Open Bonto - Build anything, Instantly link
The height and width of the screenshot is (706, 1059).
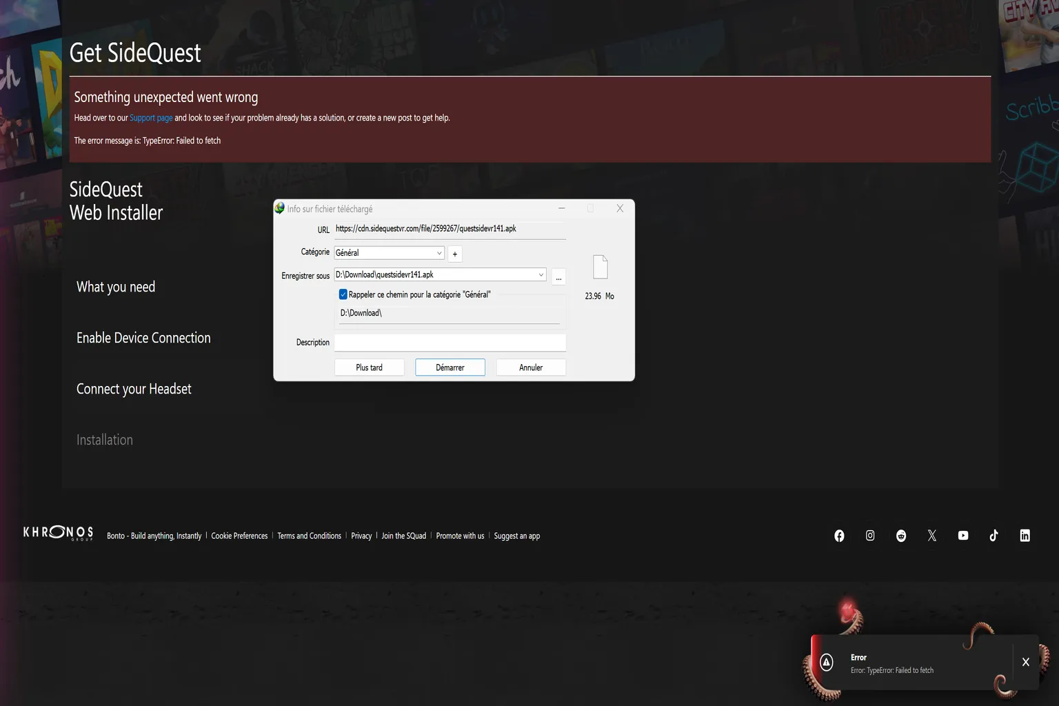(x=154, y=536)
